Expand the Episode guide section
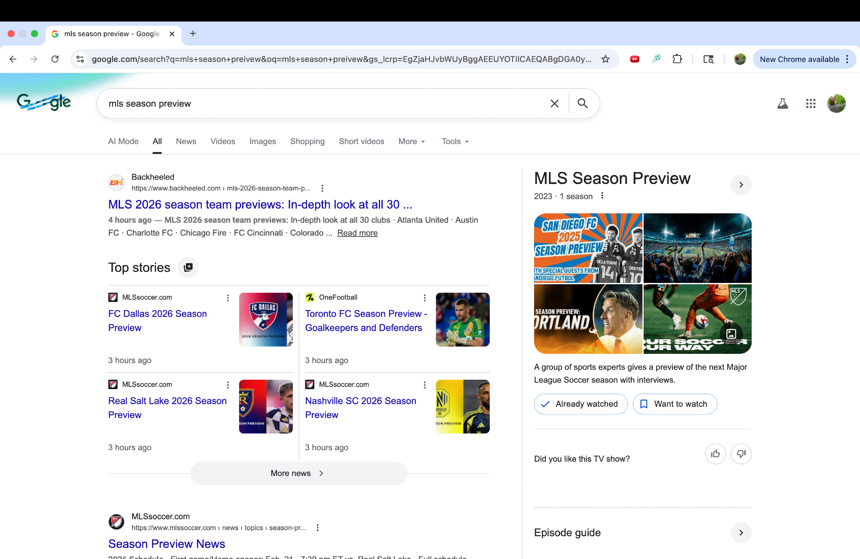 click(x=740, y=533)
